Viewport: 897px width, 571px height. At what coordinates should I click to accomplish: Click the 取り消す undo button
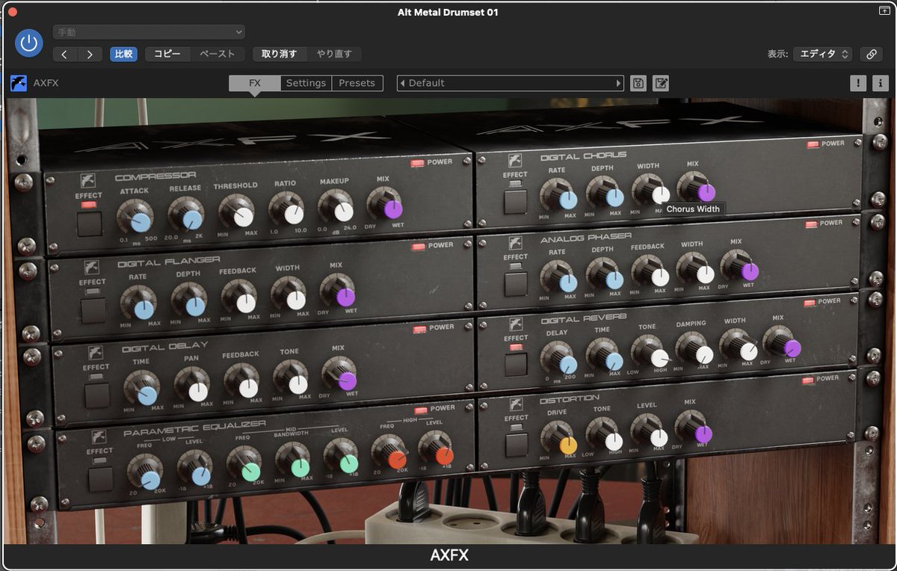[280, 54]
